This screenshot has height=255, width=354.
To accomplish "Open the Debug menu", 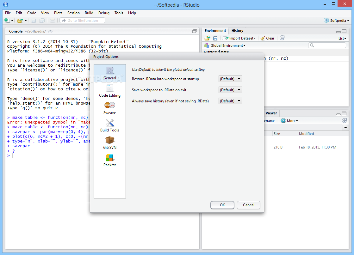I will pyautogui.click(x=104, y=13).
